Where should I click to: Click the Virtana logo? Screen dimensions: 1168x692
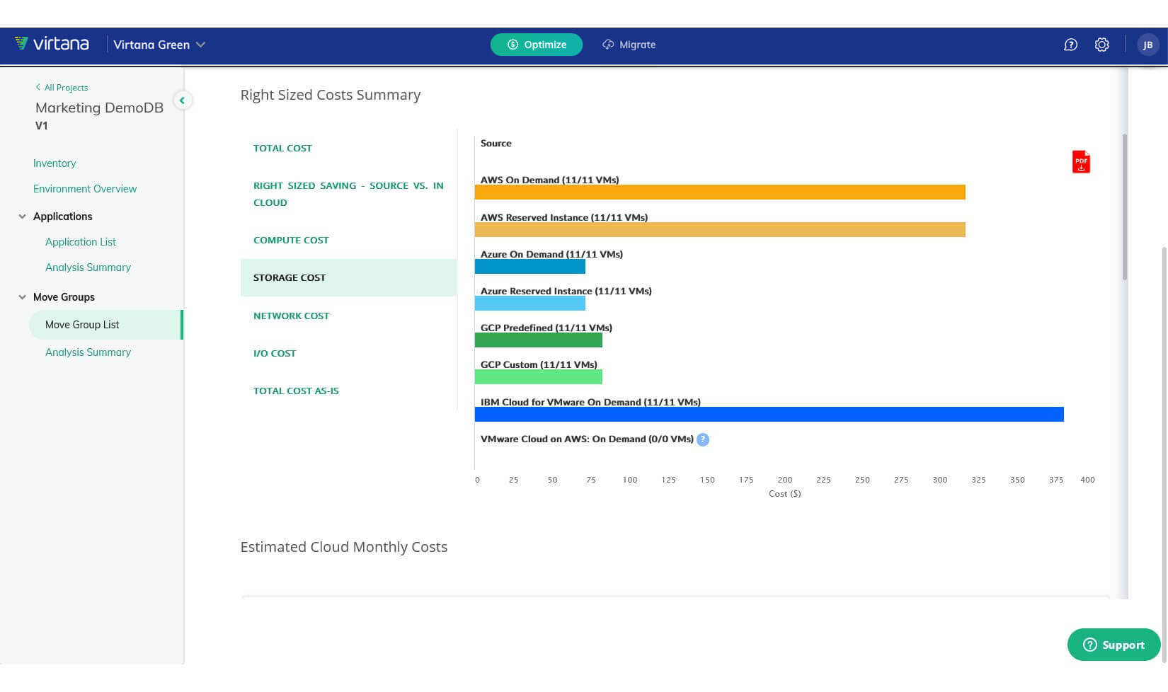(x=52, y=44)
